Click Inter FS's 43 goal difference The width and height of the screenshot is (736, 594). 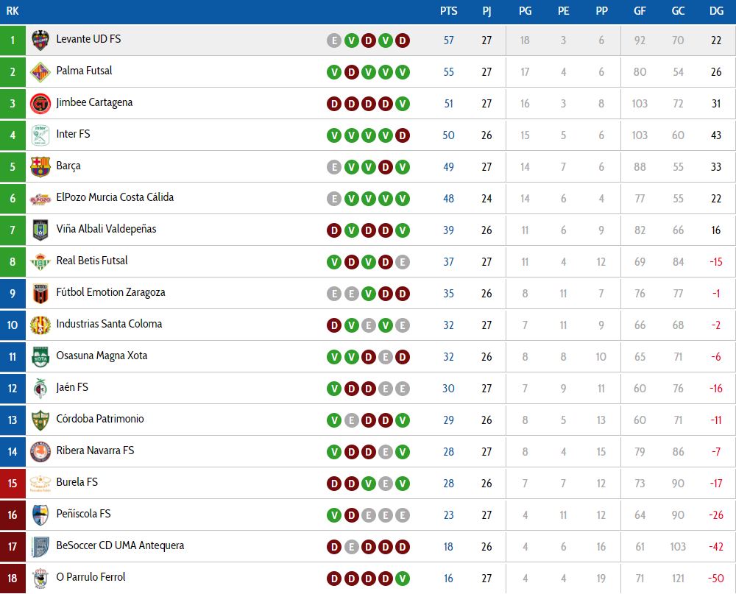point(716,135)
